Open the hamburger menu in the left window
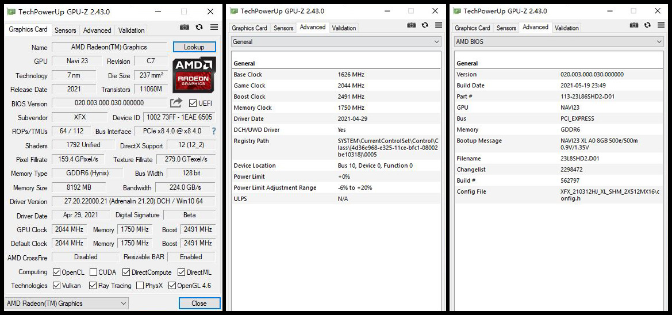The image size is (672, 315). tap(214, 27)
